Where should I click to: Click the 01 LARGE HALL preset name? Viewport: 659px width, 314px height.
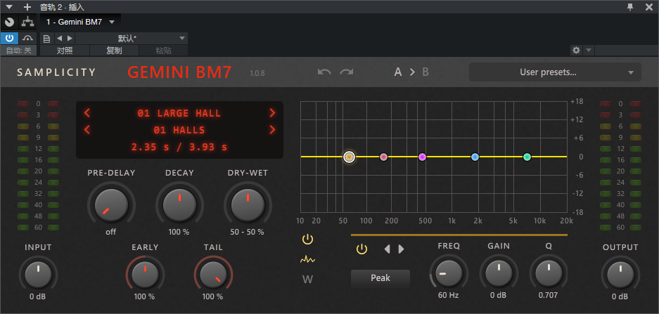point(179,113)
